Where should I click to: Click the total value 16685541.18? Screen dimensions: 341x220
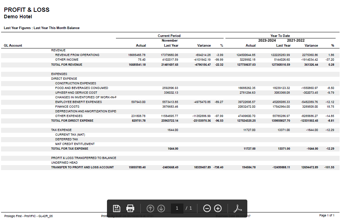137,65
